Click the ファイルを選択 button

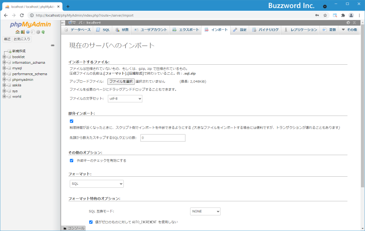pyautogui.click(x=121, y=81)
